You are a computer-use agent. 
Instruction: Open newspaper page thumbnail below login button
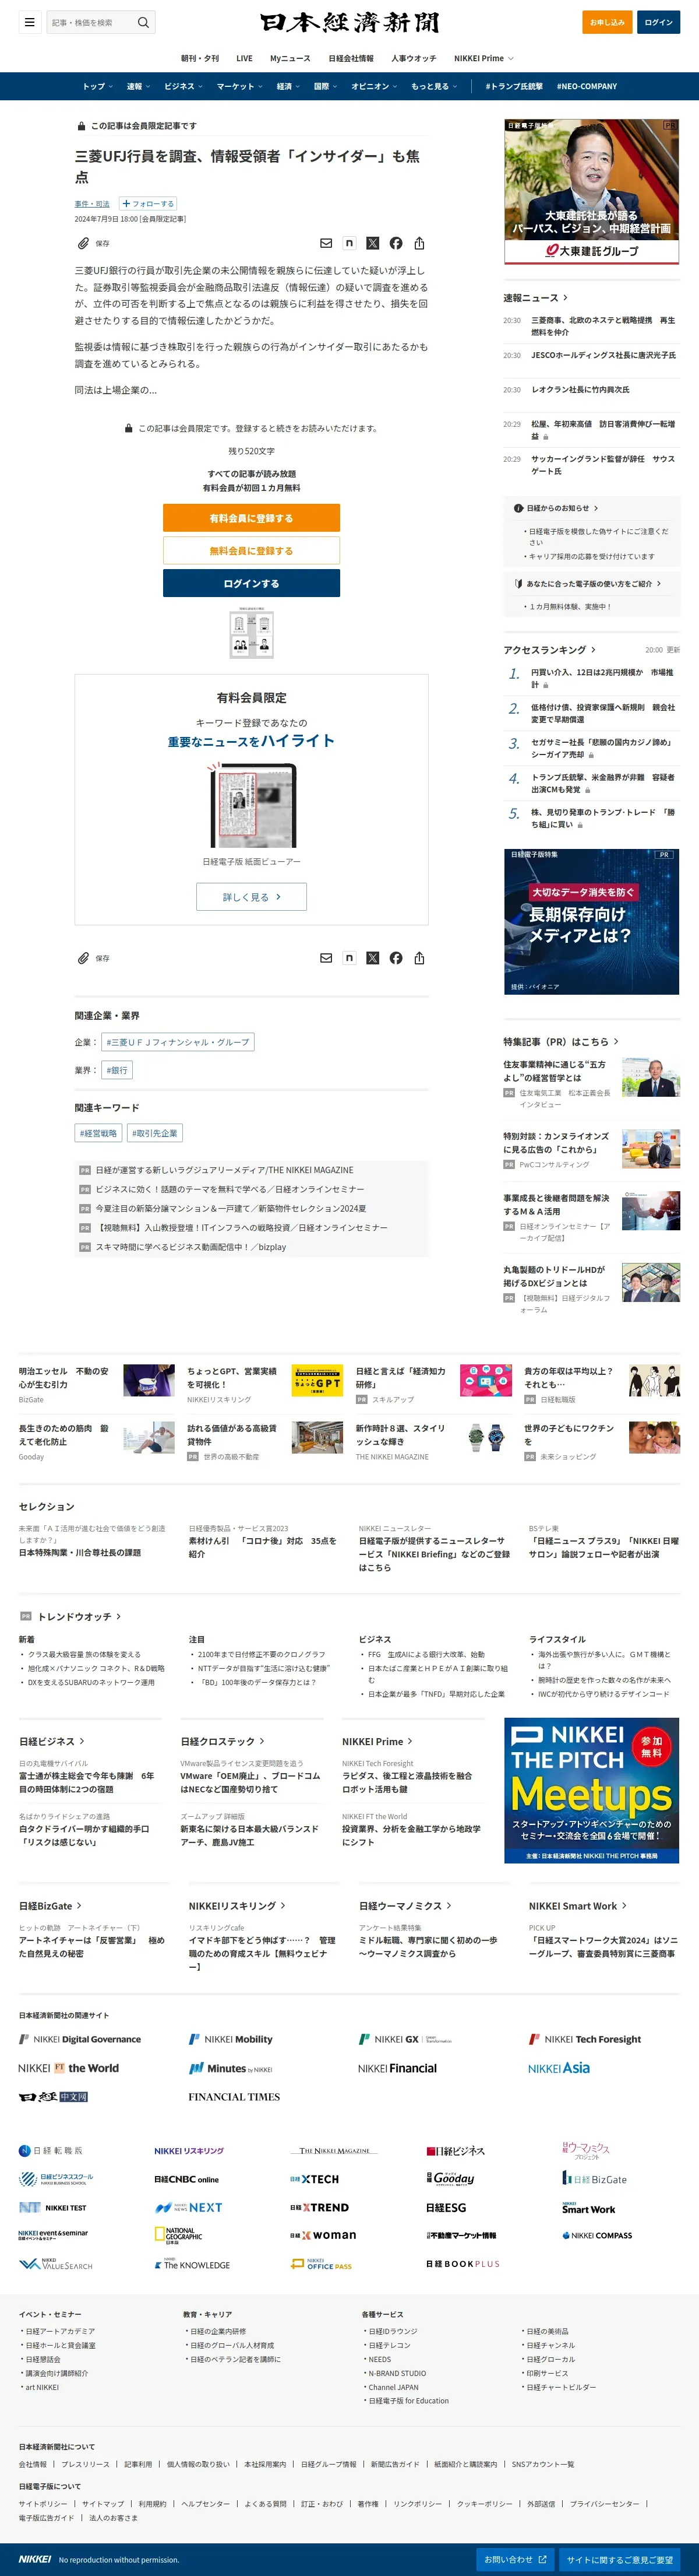(x=252, y=632)
